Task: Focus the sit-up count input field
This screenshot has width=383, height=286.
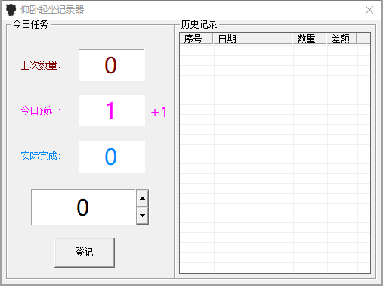Action: point(83,207)
